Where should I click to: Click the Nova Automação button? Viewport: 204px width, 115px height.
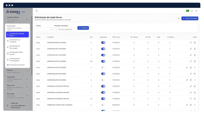click(x=190, y=18)
